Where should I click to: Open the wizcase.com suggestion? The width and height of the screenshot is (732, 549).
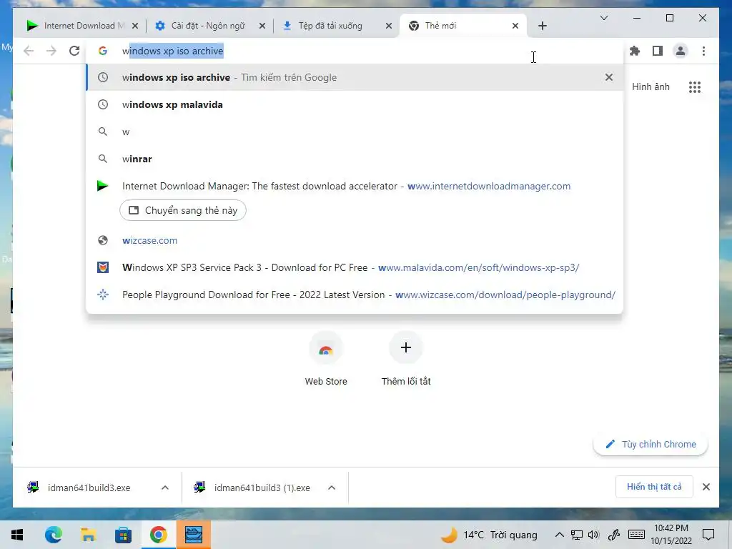(x=355, y=240)
